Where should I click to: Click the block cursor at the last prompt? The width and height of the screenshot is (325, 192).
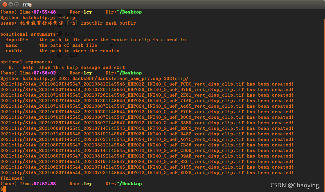pyautogui.click(x=4, y=189)
